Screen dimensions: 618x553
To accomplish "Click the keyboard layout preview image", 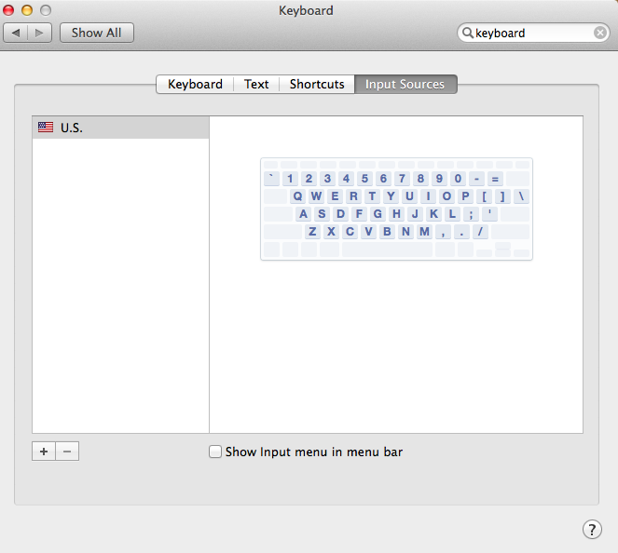I will pos(396,209).
